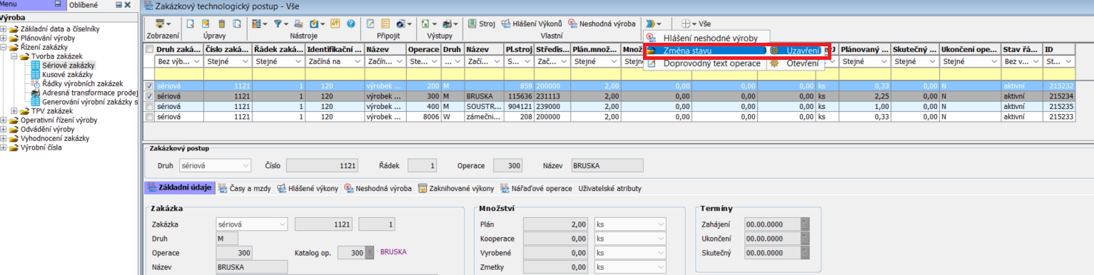Click the new record icon in Úpravy
This screenshot has width=1094, height=275.
pyautogui.click(x=191, y=24)
